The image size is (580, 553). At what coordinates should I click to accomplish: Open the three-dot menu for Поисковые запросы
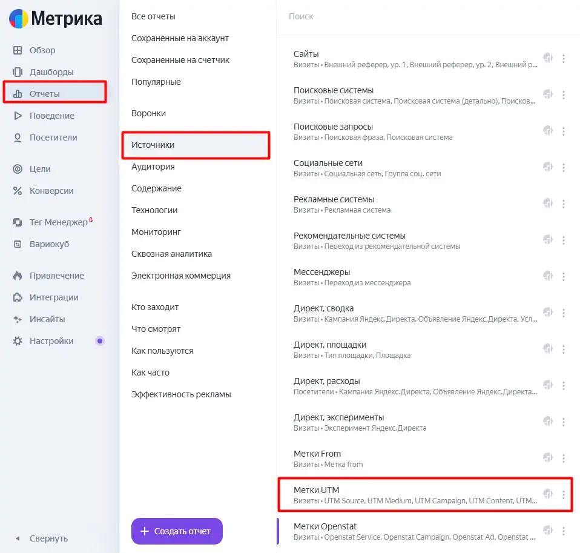(x=564, y=131)
